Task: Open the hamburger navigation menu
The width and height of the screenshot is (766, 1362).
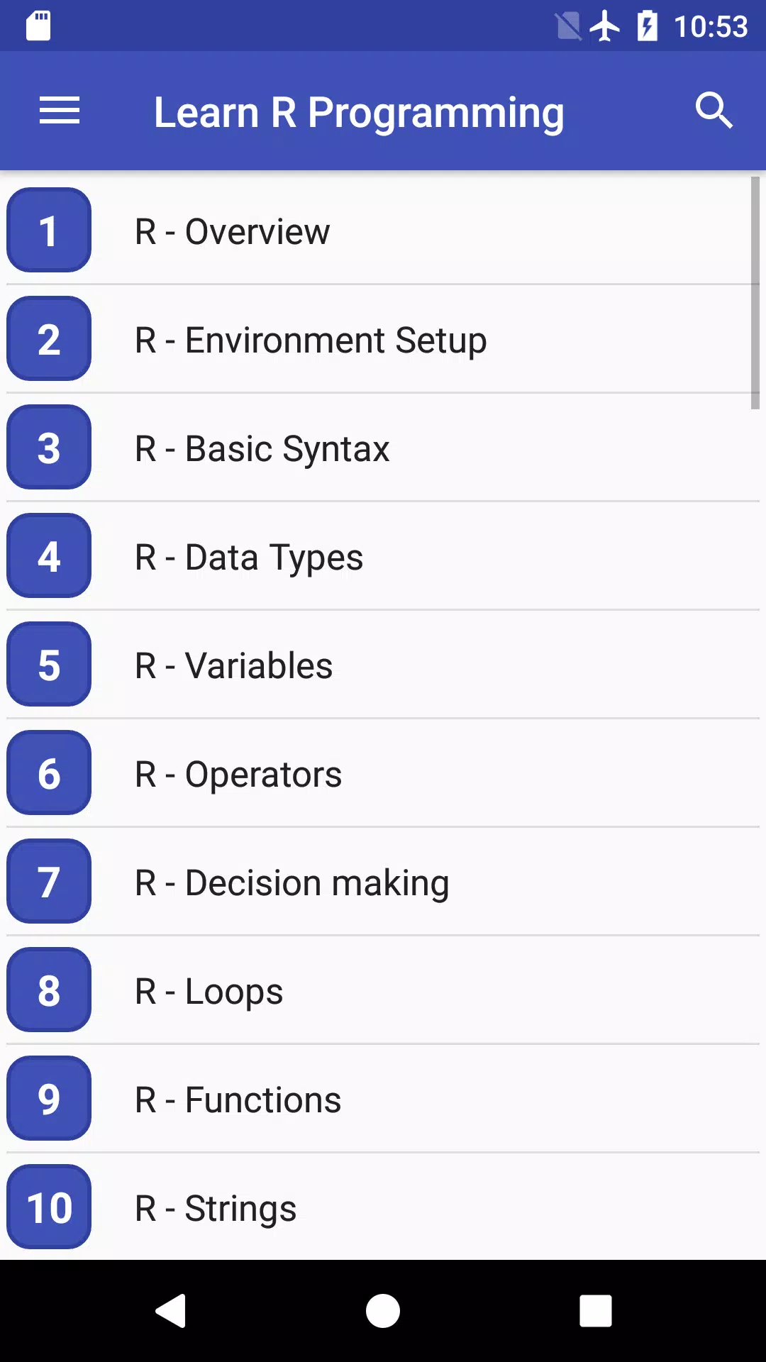Action: click(x=60, y=111)
